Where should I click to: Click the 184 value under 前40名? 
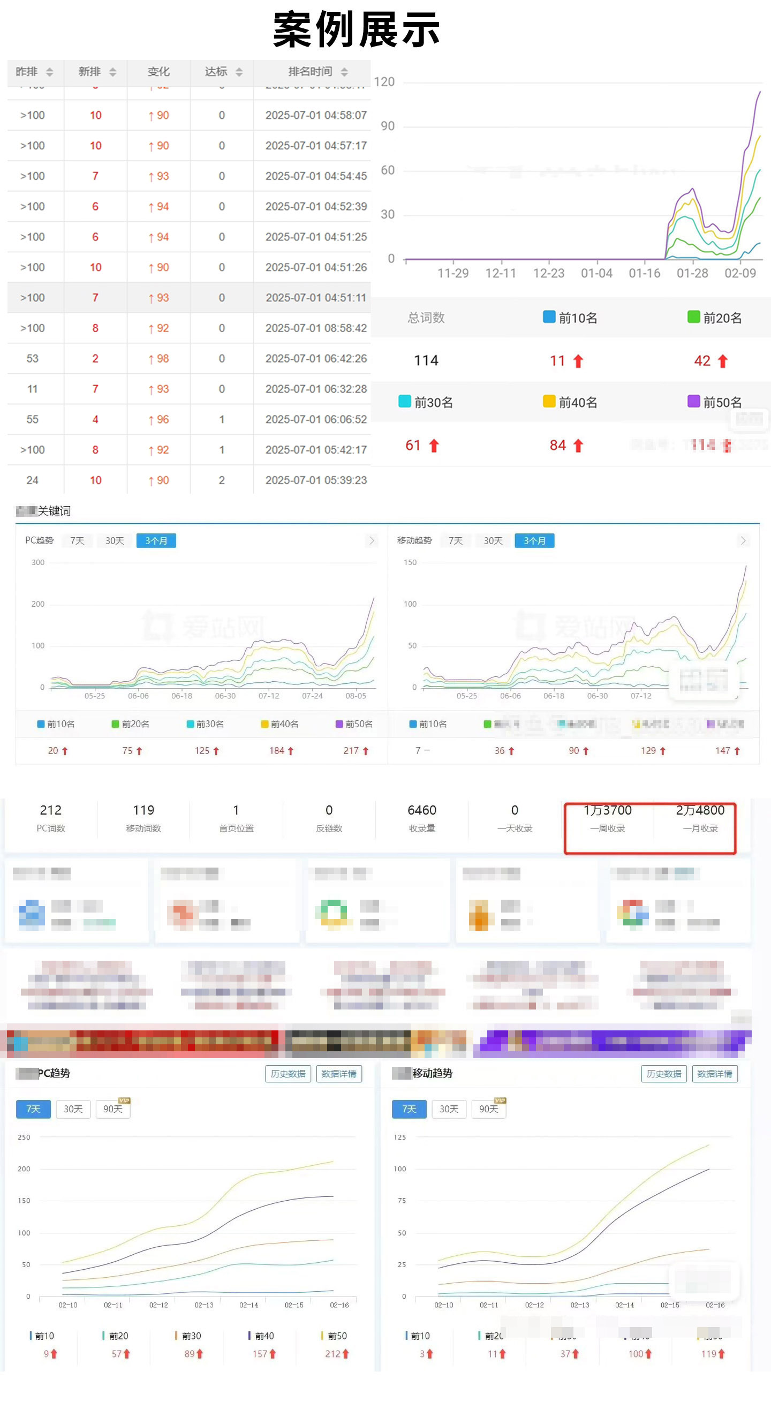277,750
